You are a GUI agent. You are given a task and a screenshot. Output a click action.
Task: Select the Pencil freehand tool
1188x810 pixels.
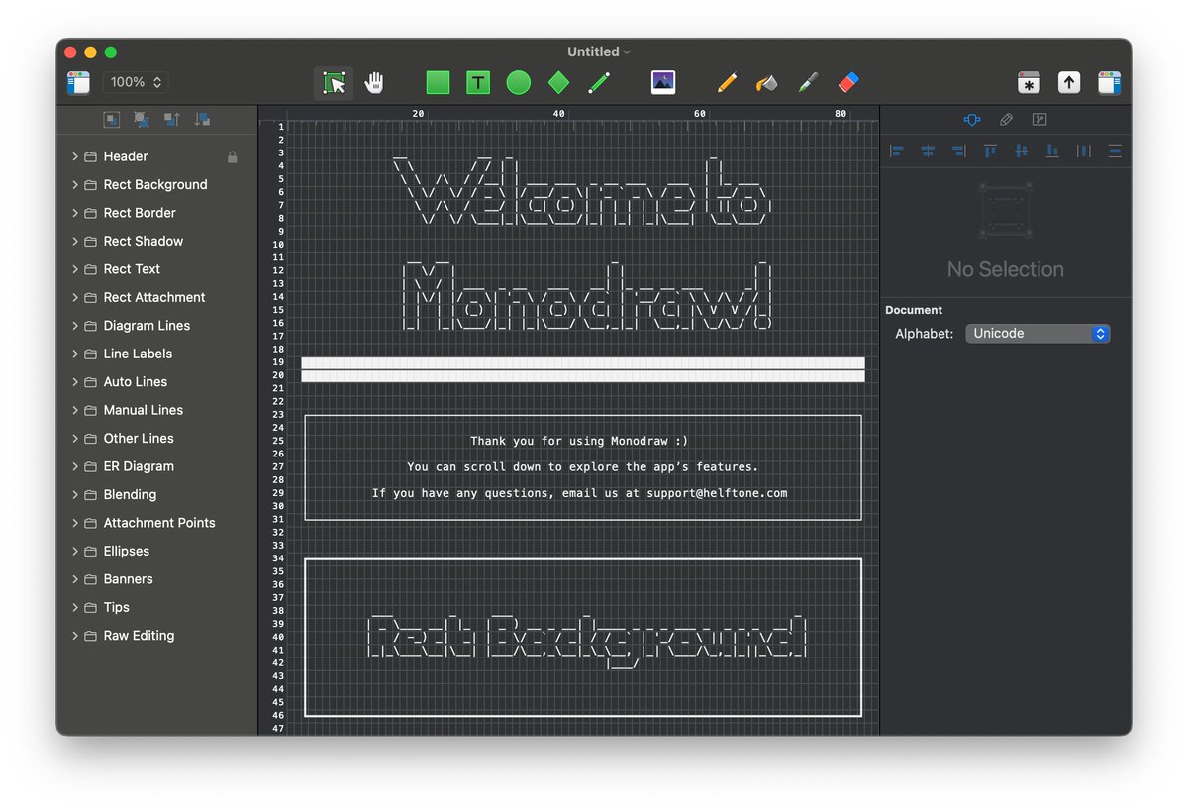click(727, 82)
